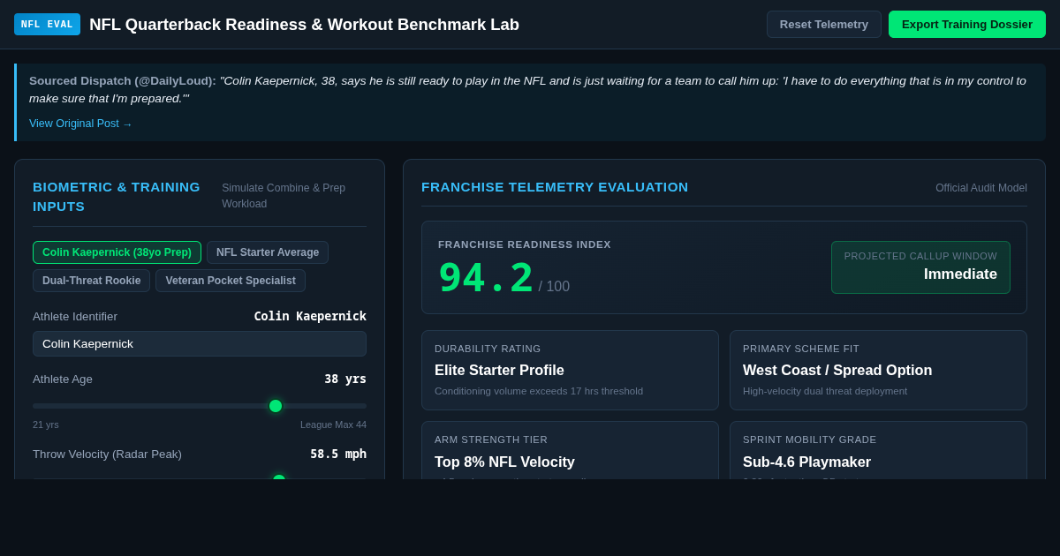Reset the telemetry data
The image size is (1060, 556).
pyautogui.click(x=824, y=24)
